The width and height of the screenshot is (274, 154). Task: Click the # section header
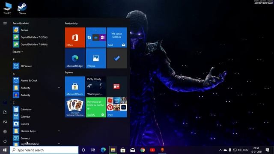click(14, 59)
